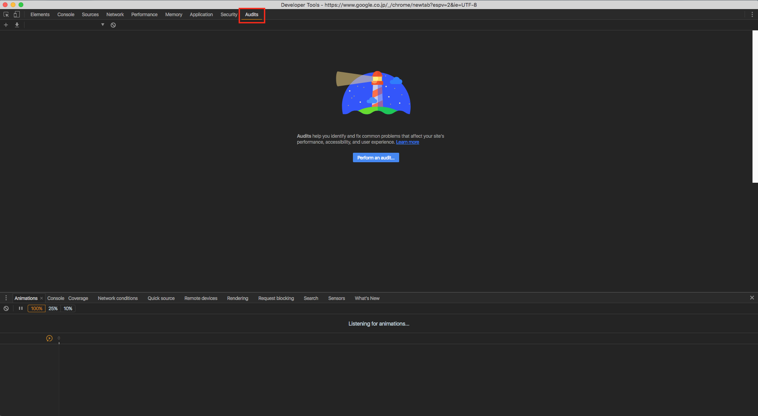758x416 pixels.
Task: Click the replay timeline button
Action: point(49,338)
